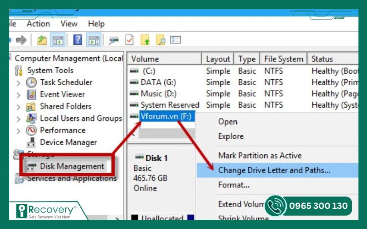Screen dimensions: 367x229
Task: Click the checkmark properties page icon
Action: pyautogui.click(x=129, y=40)
